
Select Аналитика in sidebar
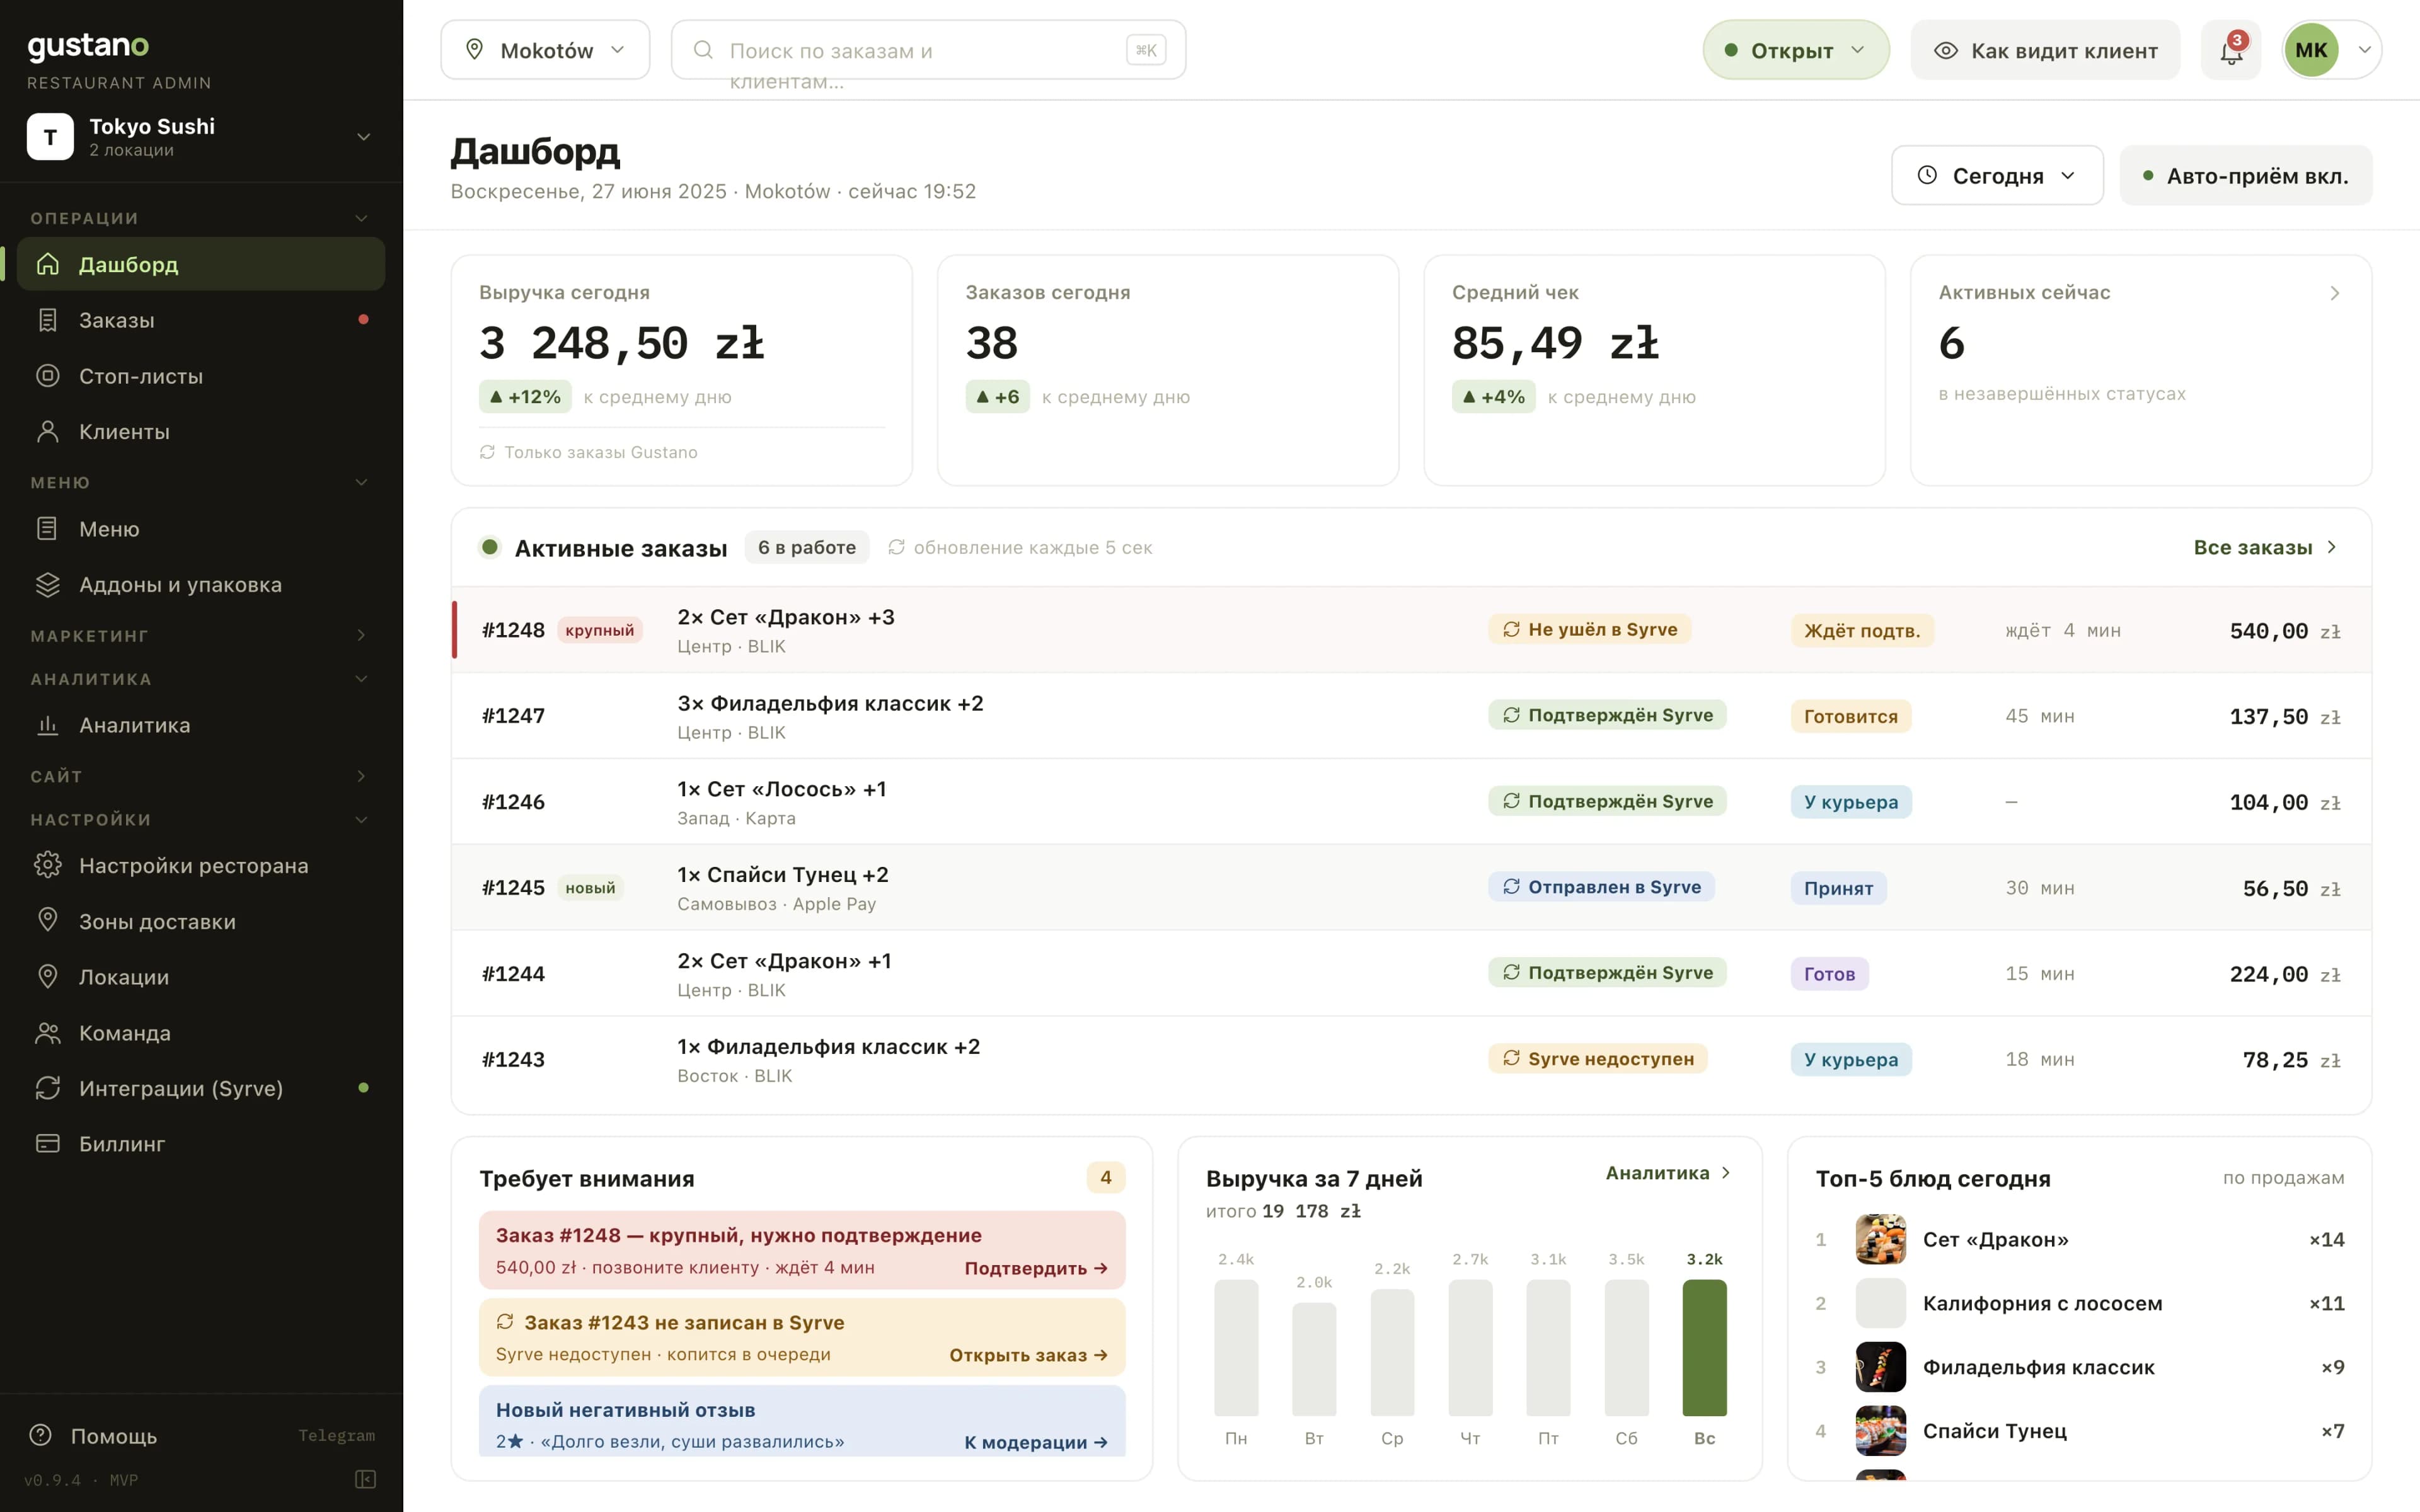pyautogui.click(x=201, y=725)
